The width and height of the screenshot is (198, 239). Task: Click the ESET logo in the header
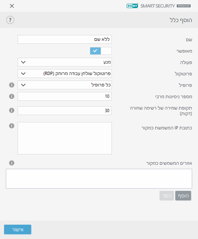[x=132, y=6]
